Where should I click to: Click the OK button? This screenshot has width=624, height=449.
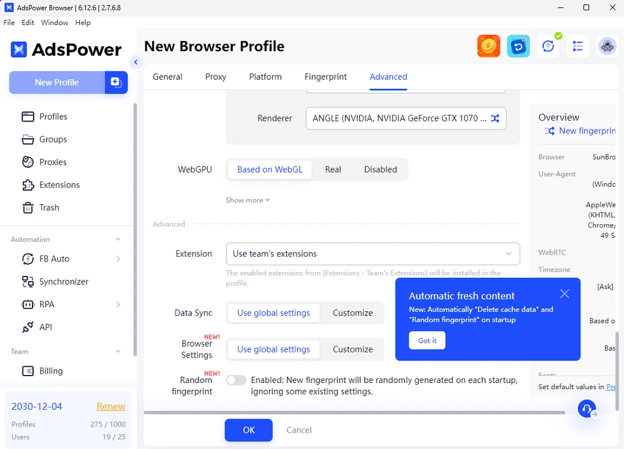(249, 430)
